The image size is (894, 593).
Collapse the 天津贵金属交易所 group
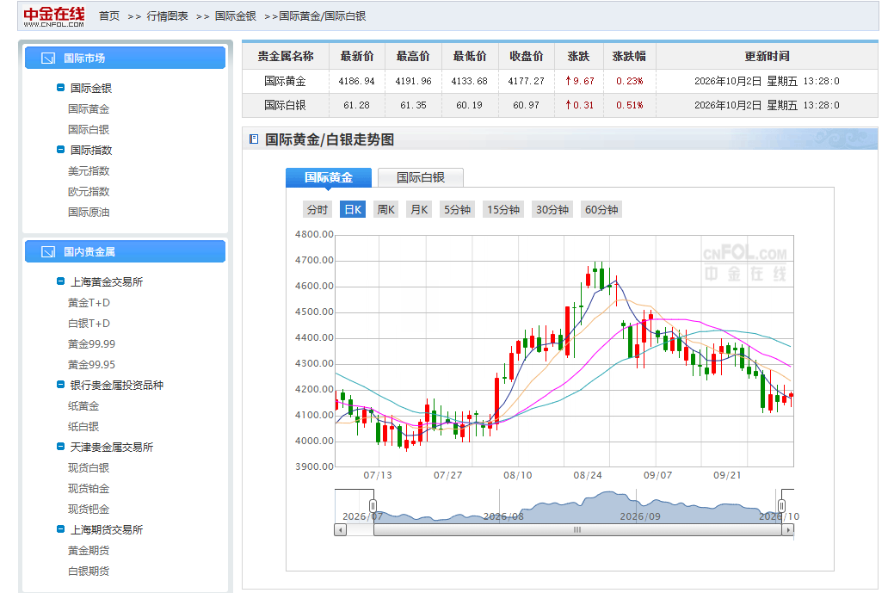click(60, 447)
